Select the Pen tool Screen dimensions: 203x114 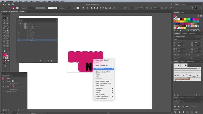pyautogui.click(x=4, y=23)
